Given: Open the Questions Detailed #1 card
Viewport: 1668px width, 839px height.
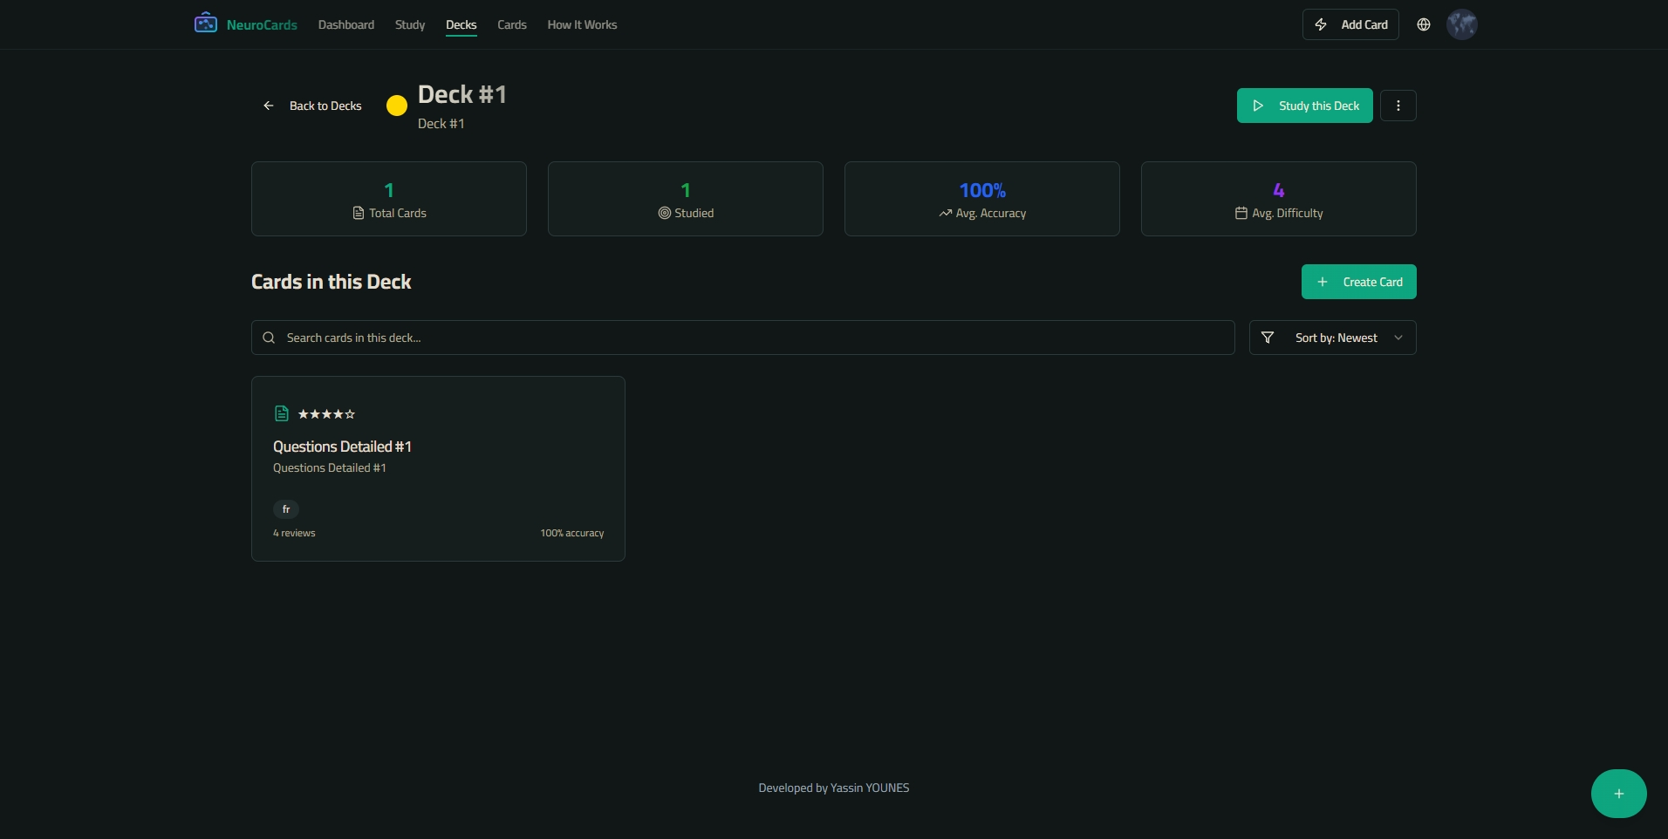Looking at the screenshot, I should tap(438, 468).
